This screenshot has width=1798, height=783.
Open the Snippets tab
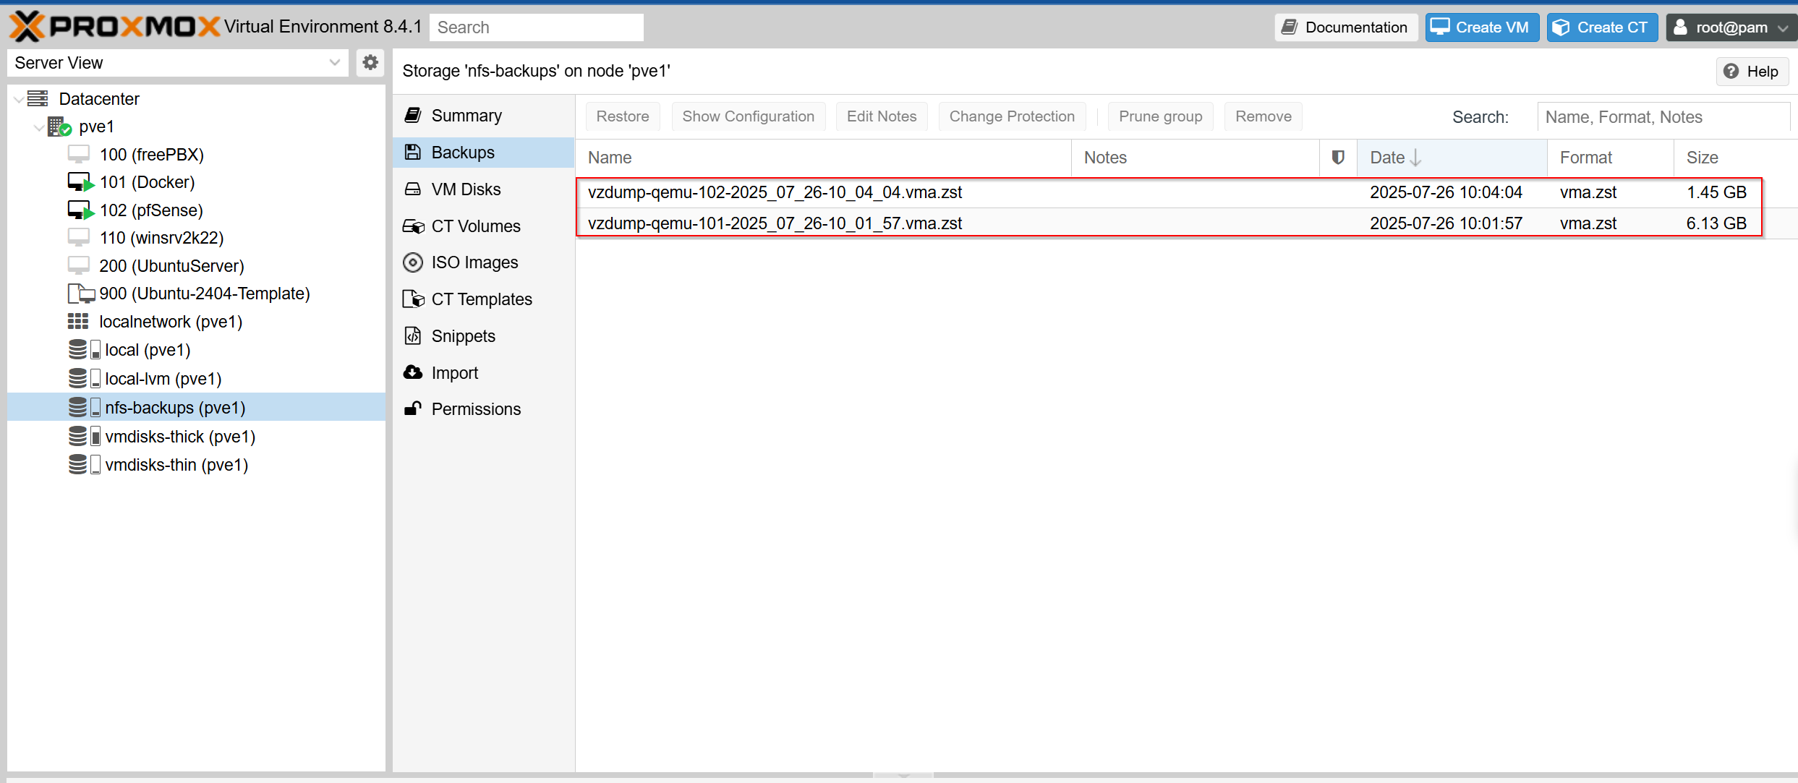(483, 336)
